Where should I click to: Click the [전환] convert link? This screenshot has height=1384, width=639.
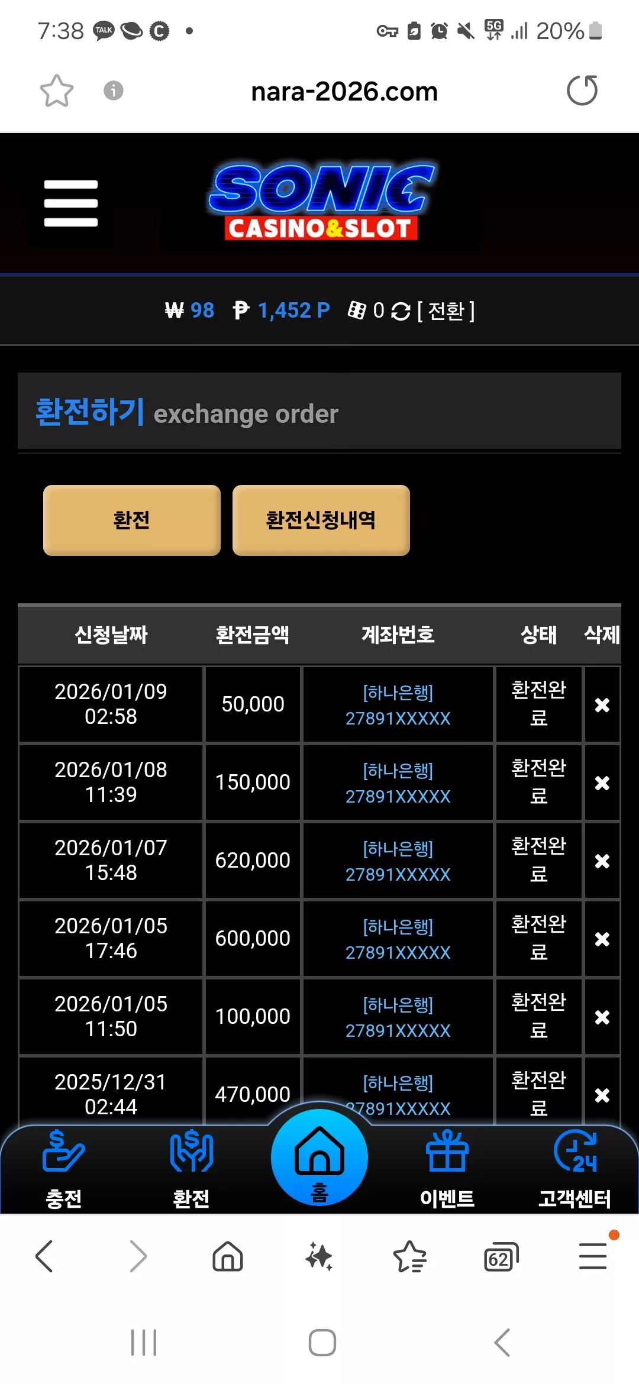[x=446, y=311]
